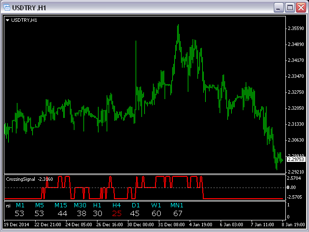Select the M5 timeframe label in rsi panel
Screen dimensions: 309x232
point(39,205)
